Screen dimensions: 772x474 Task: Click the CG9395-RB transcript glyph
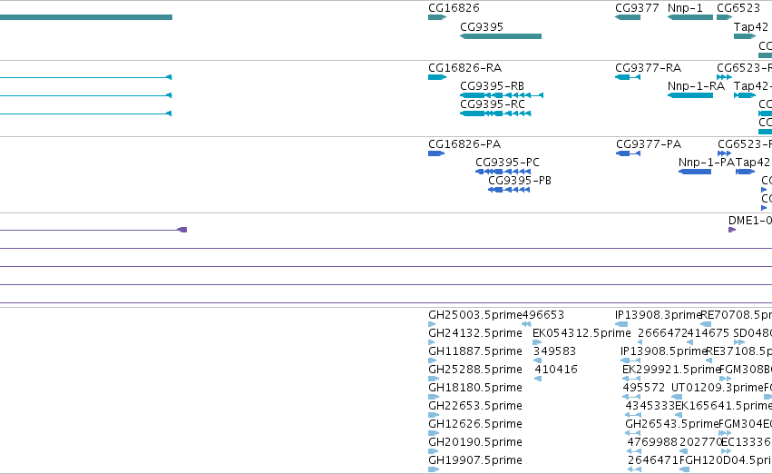[501, 95]
